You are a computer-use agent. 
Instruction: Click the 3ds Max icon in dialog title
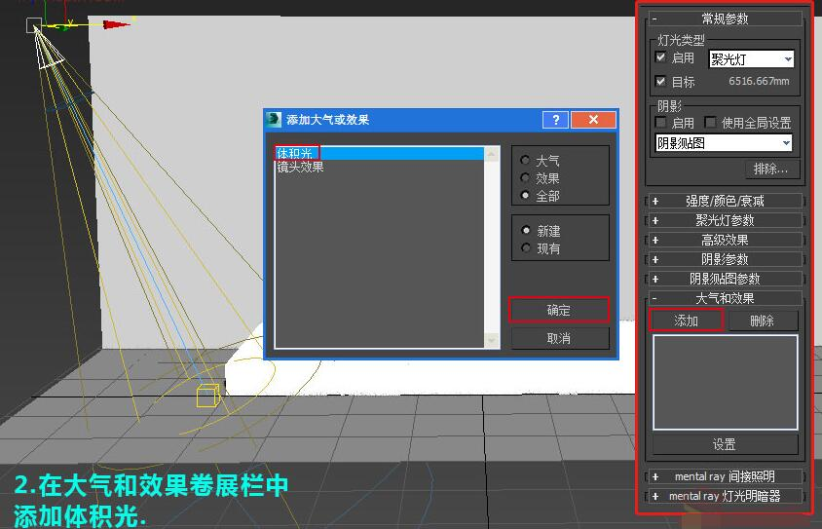coord(274,120)
